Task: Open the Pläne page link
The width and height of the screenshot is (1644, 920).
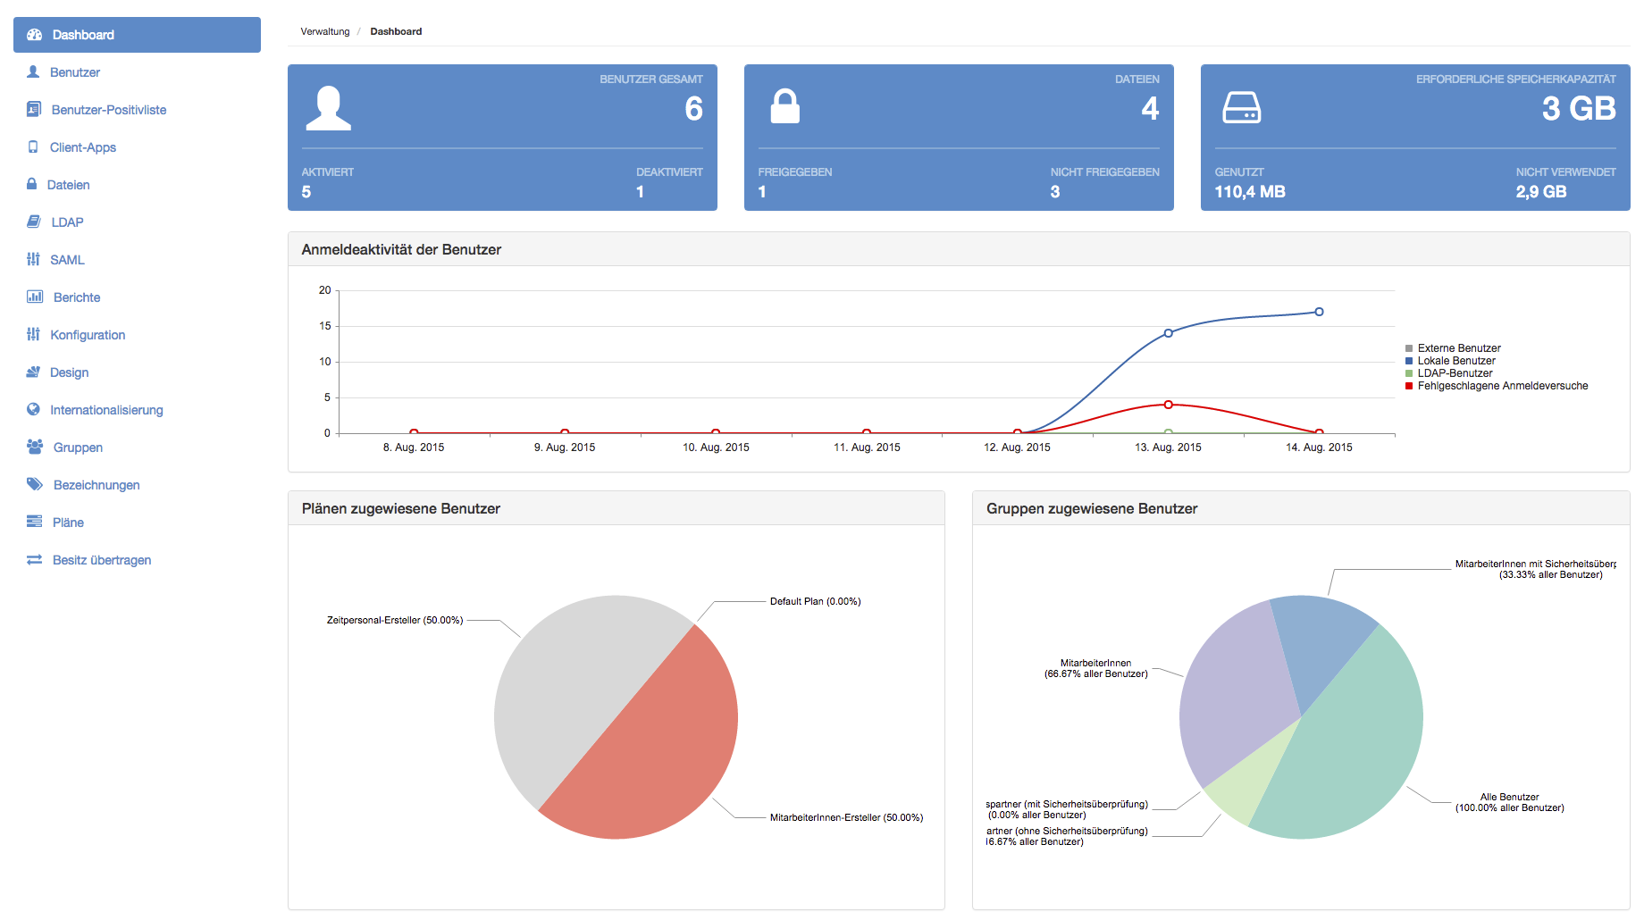Action: click(138, 523)
